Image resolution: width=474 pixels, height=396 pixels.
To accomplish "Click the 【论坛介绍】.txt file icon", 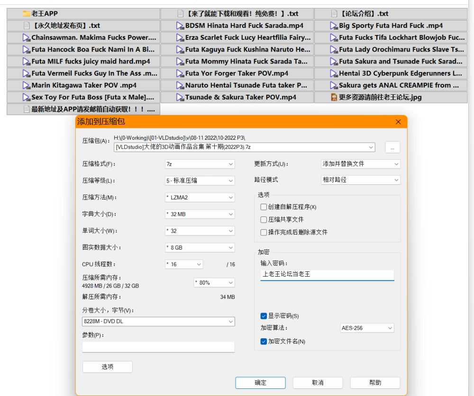I will click(x=334, y=14).
